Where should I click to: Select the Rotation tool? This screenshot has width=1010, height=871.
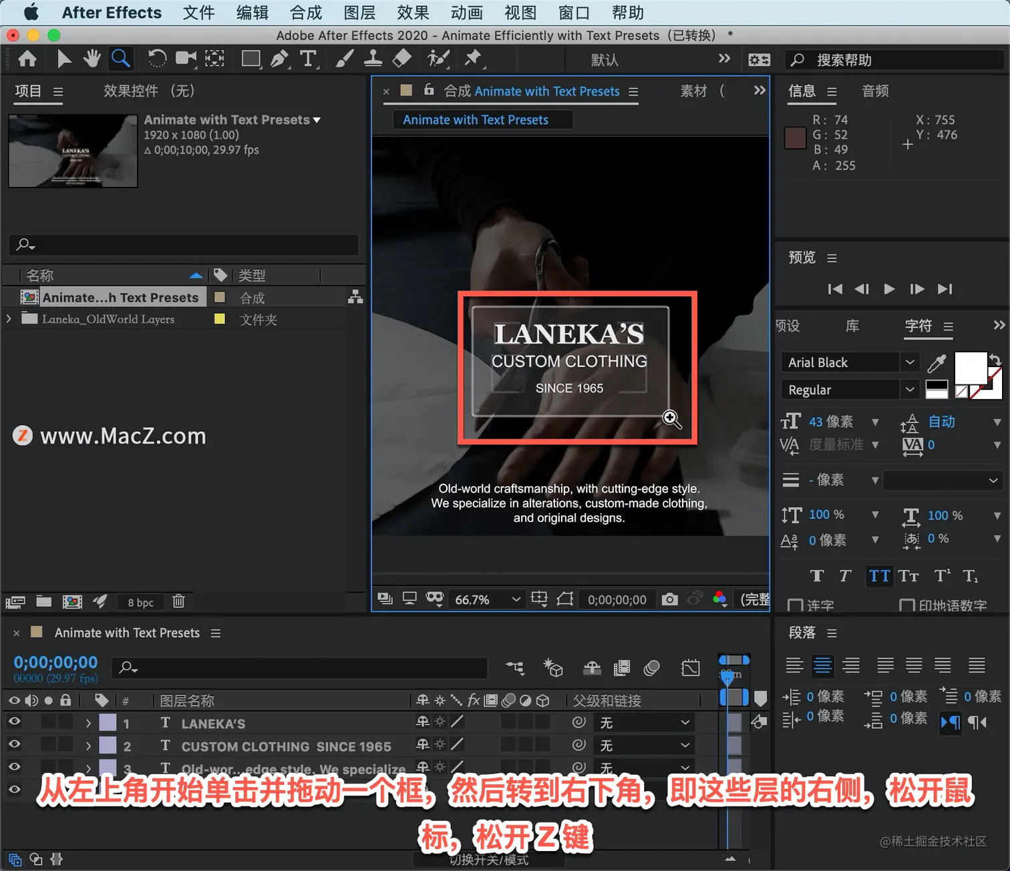(x=156, y=59)
